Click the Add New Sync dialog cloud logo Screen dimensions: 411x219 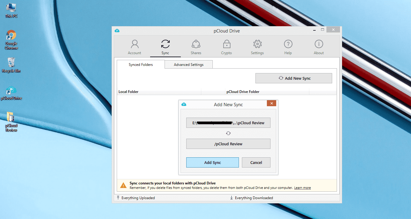tap(184, 104)
